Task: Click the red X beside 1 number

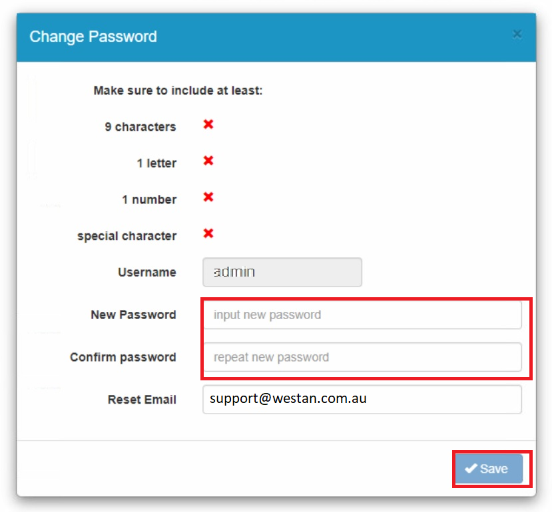Action: click(208, 197)
